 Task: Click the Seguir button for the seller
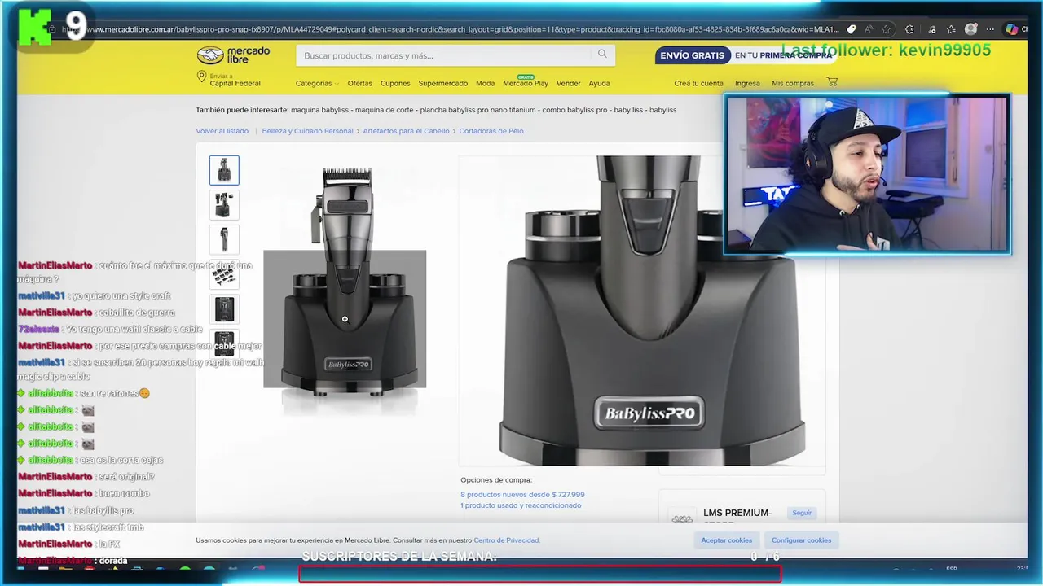(x=802, y=513)
